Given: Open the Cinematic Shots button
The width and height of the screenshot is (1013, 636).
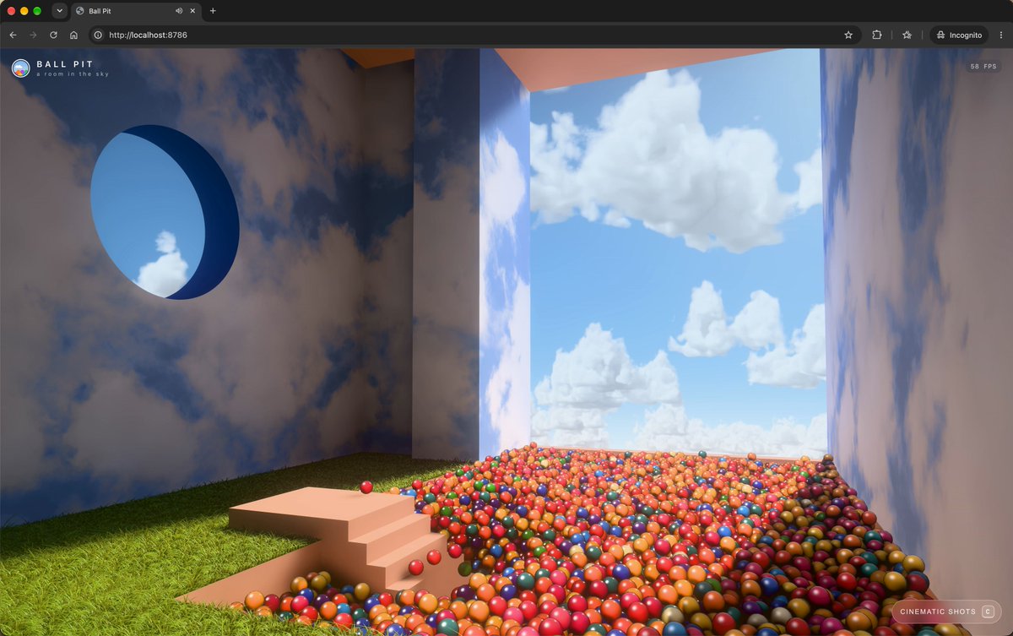Looking at the screenshot, I should pos(946,612).
